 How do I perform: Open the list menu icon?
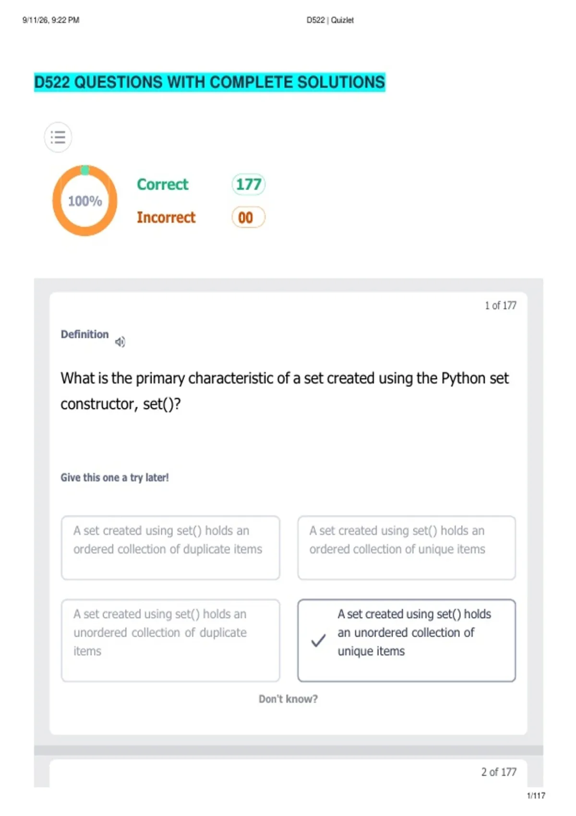[x=58, y=137]
